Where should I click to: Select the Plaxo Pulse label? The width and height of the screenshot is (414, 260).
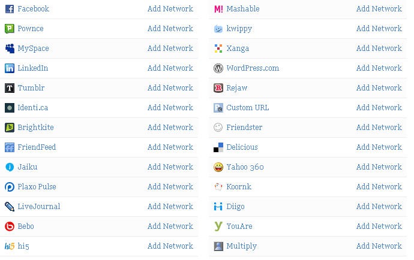click(x=37, y=187)
